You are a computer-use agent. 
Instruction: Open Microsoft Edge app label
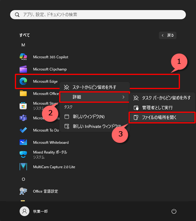pos(45,82)
